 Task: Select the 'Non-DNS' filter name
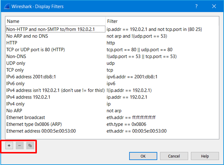pos(16,56)
